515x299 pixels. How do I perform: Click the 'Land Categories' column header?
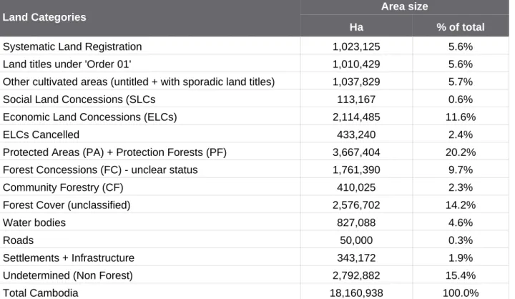[44, 17]
